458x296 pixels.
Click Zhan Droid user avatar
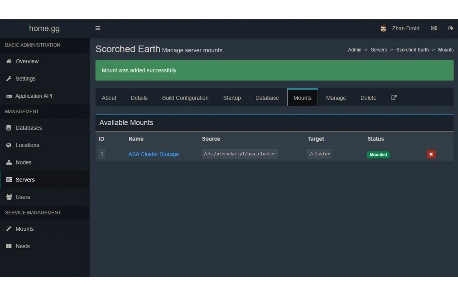pyautogui.click(x=383, y=28)
